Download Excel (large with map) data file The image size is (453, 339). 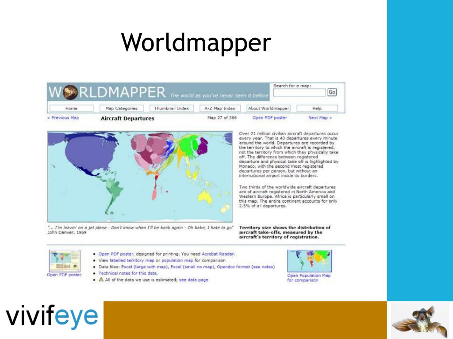145,267
